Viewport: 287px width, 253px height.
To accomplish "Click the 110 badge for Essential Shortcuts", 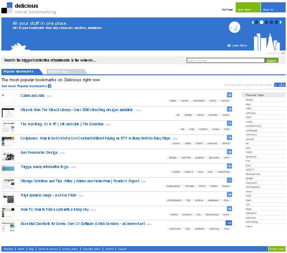I will [229, 223].
